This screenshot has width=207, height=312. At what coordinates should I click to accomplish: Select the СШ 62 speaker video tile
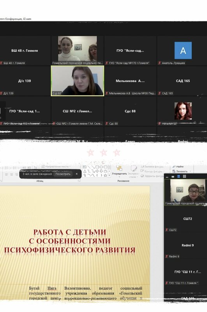click(x=78, y=81)
